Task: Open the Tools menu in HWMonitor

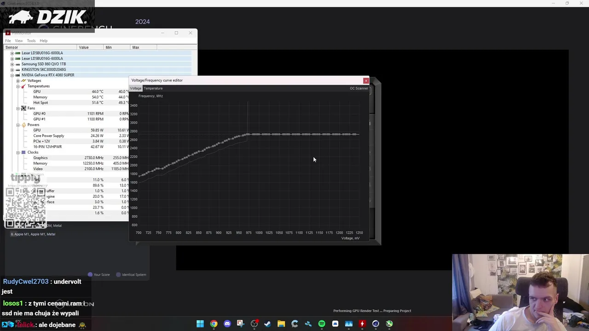Action: (x=31, y=40)
